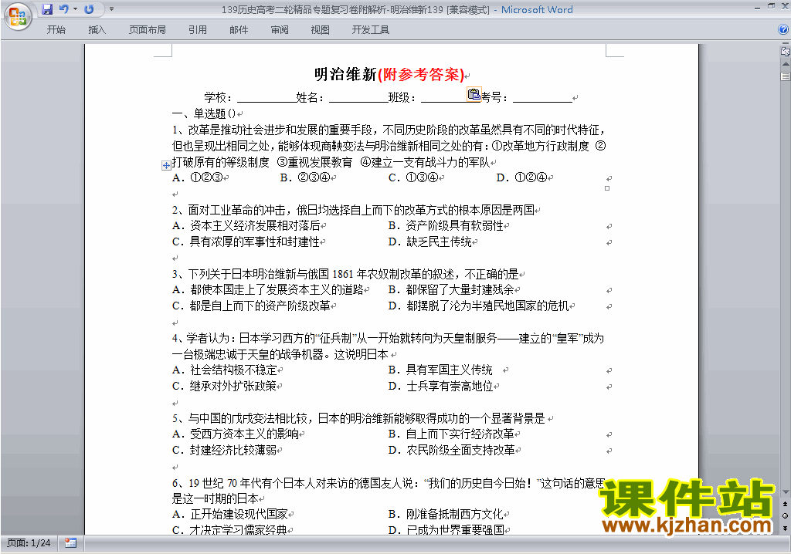Open the 审阅 ribbon tab
The image size is (791, 554).
click(x=280, y=30)
